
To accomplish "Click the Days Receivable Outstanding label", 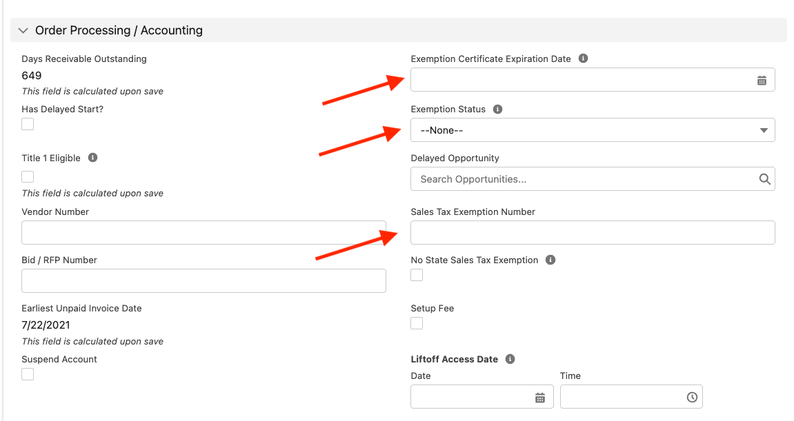I will pos(84,59).
